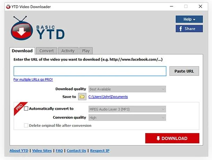The width and height of the screenshot is (212, 160).
Task: Minimize the YTD Video Downloader window
Action: point(171,6)
